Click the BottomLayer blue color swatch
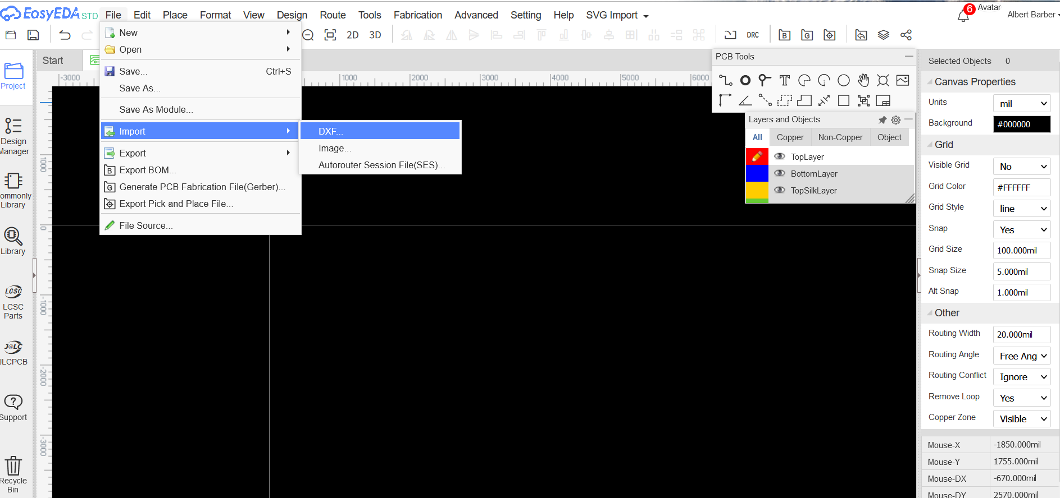 click(x=757, y=173)
